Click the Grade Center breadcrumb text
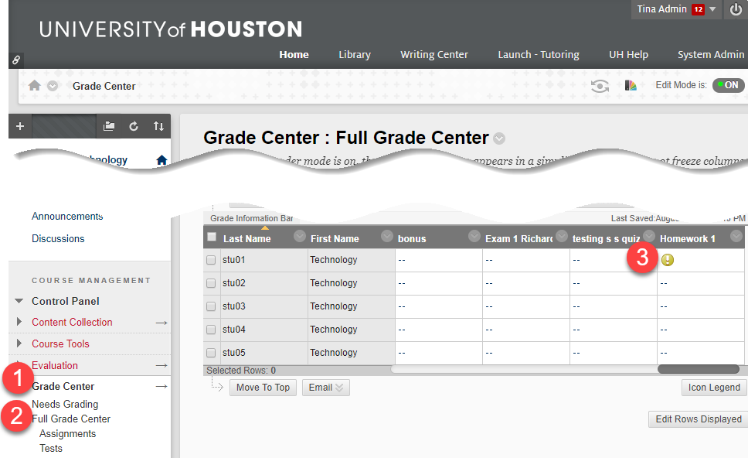748x458 pixels. pos(104,86)
